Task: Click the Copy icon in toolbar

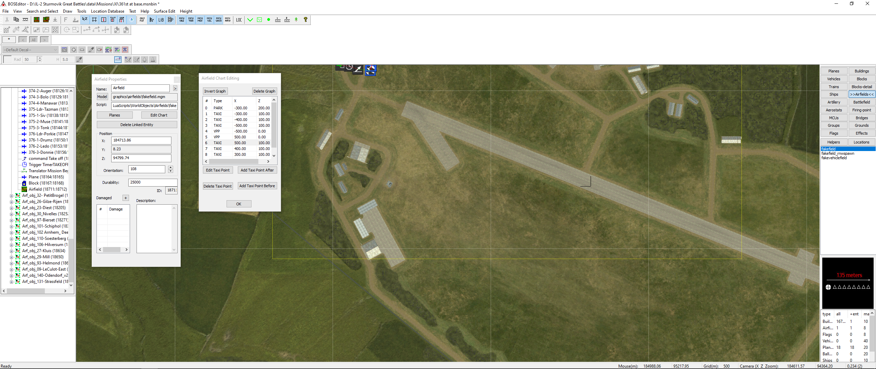Action: pos(16,20)
